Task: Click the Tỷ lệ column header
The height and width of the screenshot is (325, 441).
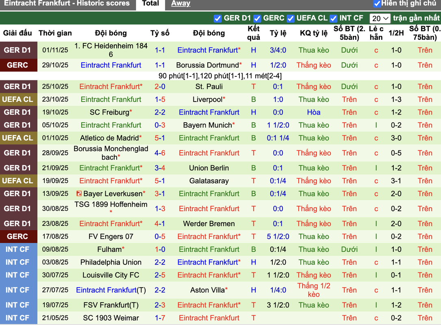Action: click(278, 33)
